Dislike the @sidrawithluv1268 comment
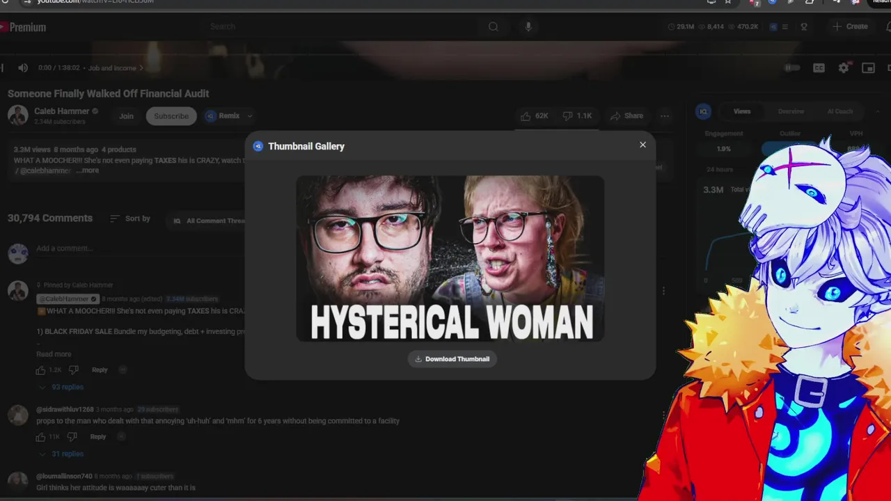The height and width of the screenshot is (501, 891). click(x=72, y=437)
